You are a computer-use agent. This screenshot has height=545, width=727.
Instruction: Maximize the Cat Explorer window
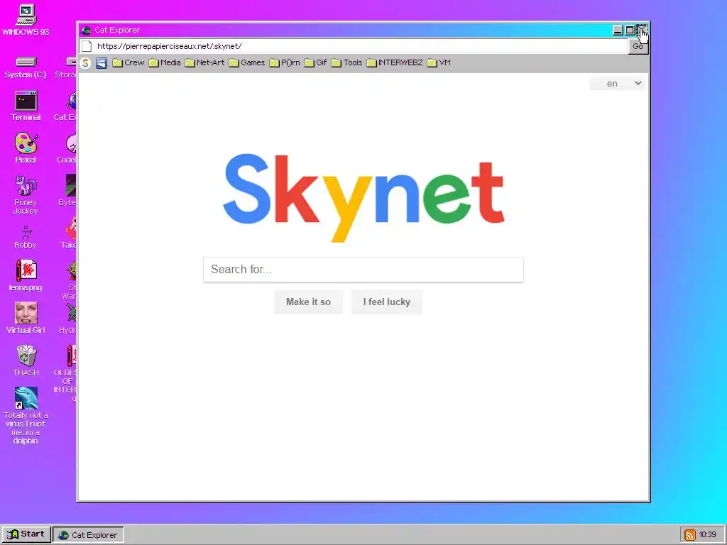pos(630,30)
